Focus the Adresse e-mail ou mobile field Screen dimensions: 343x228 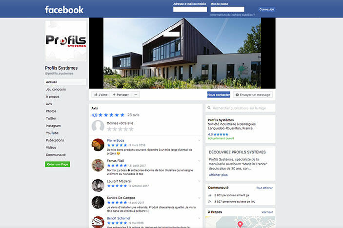coord(190,9)
